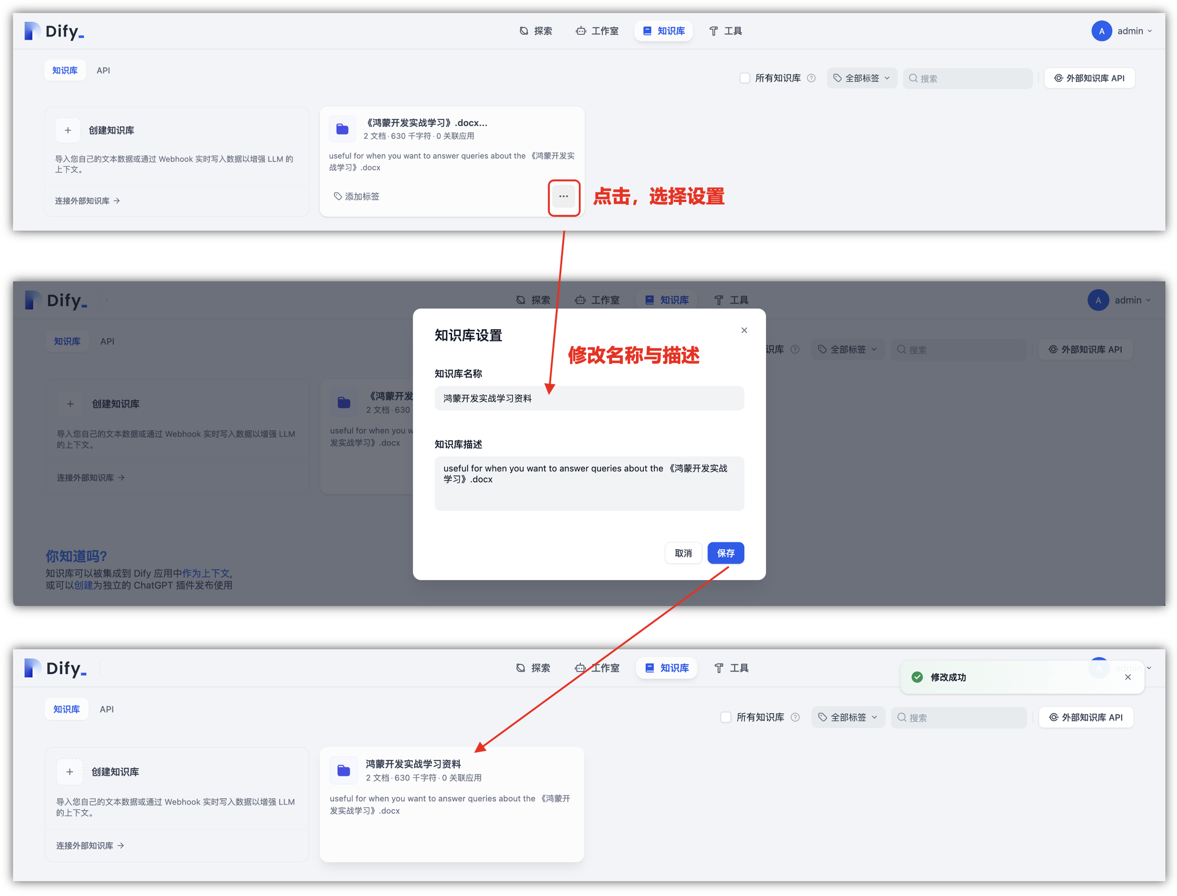Focus 知识库名称 field containing 鸿蒙开发实战学习资料

(589, 398)
